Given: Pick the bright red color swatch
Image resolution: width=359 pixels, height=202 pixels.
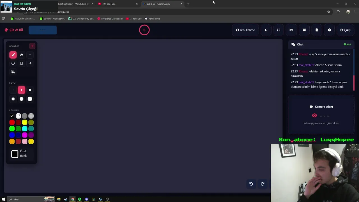Looking at the screenshot, I should [12, 122].
